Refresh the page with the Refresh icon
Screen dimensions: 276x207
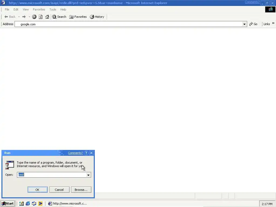[x=41, y=17]
